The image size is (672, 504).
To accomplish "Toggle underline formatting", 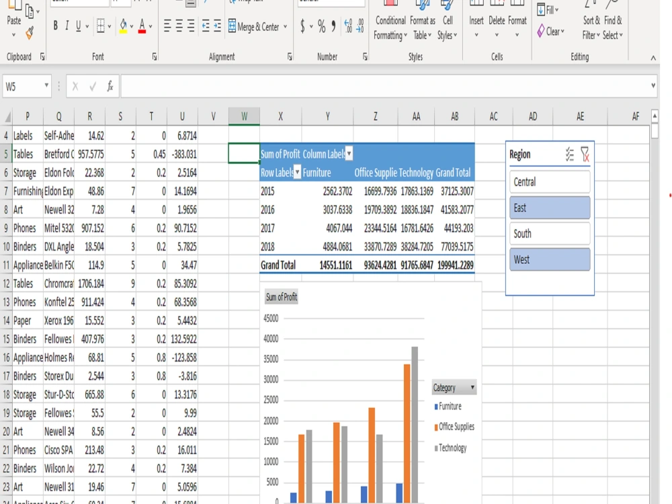I will 78,26.
